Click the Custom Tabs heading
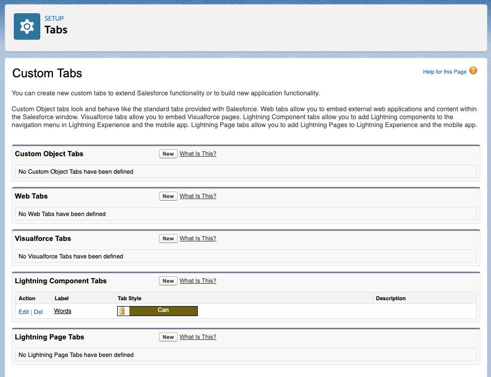The height and width of the screenshot is (377, 491). coord(47,73)
